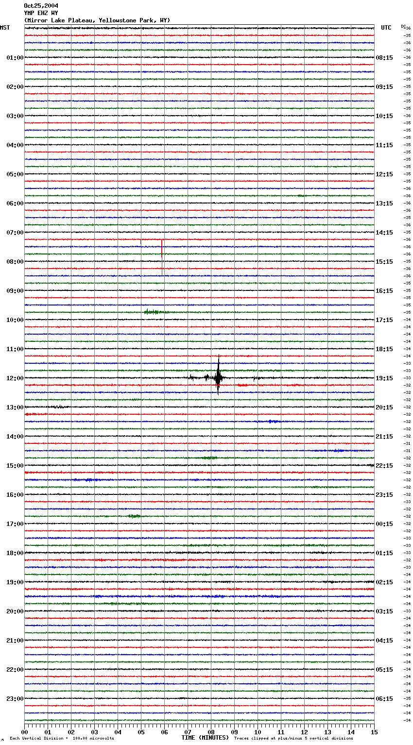The width and height of the screenshot is (413, 745).
Task: Click the 21:15 UTC time label
Action: click(x=384, y=437)
